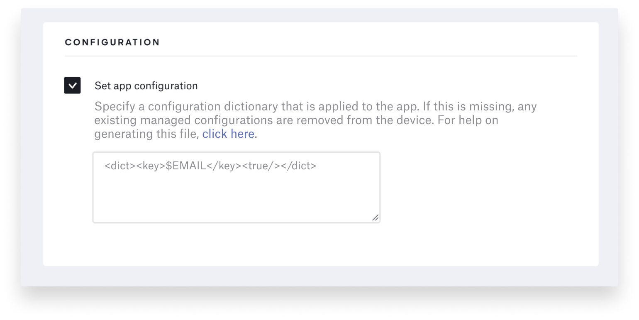Select the Set app configuration label
639x320 pixels.
[x=146, y=85]
